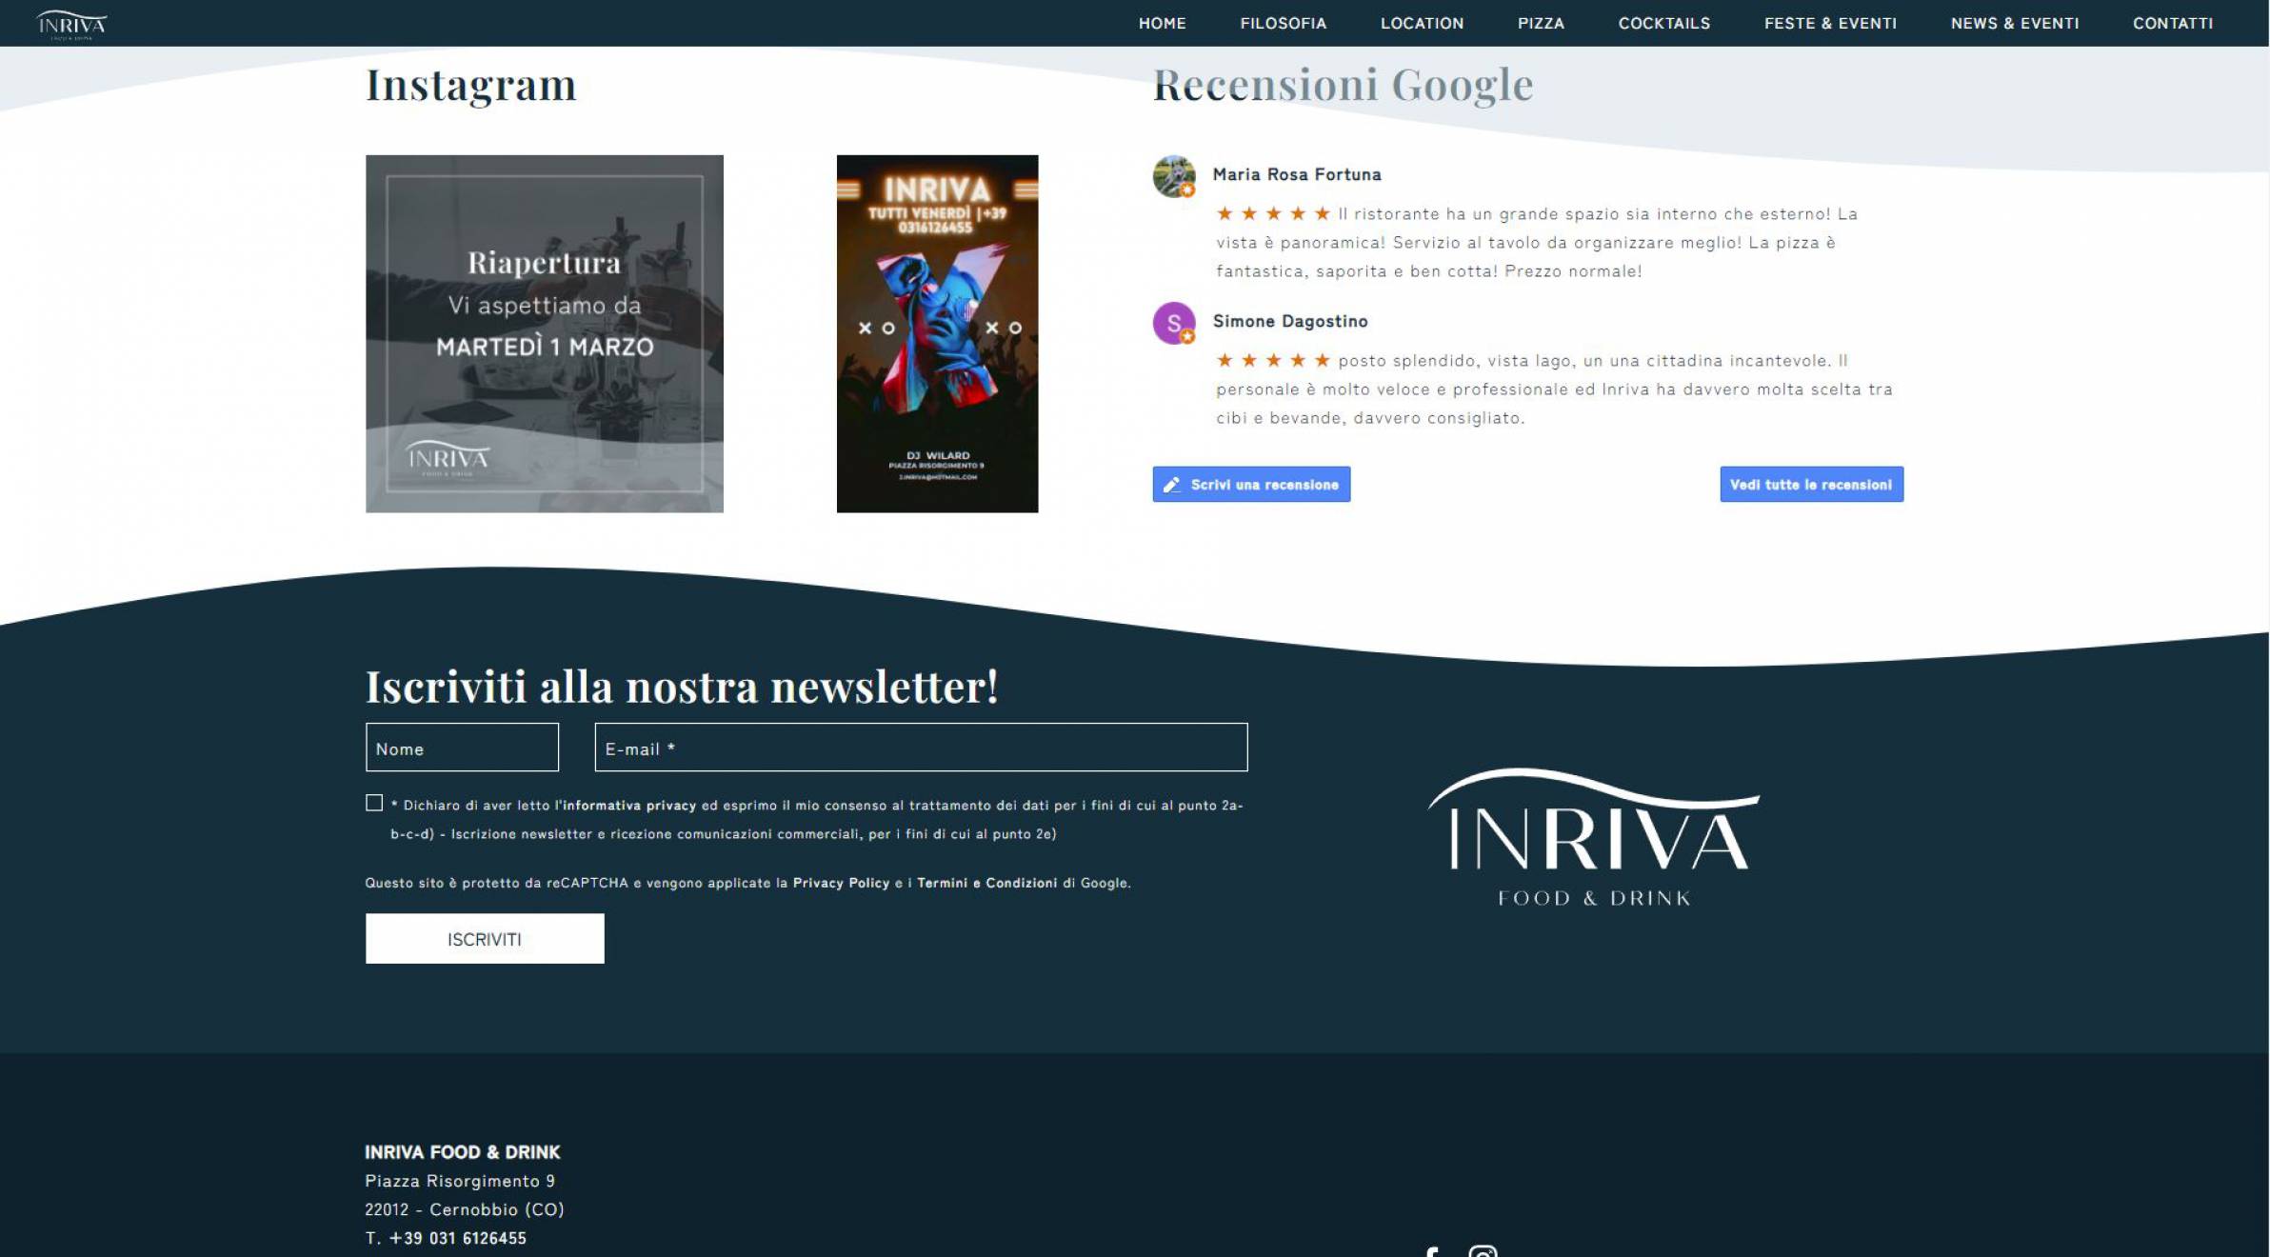Tick the privacy consent checkbox
Viewport: 2270px width, 1257px height.
374,803
